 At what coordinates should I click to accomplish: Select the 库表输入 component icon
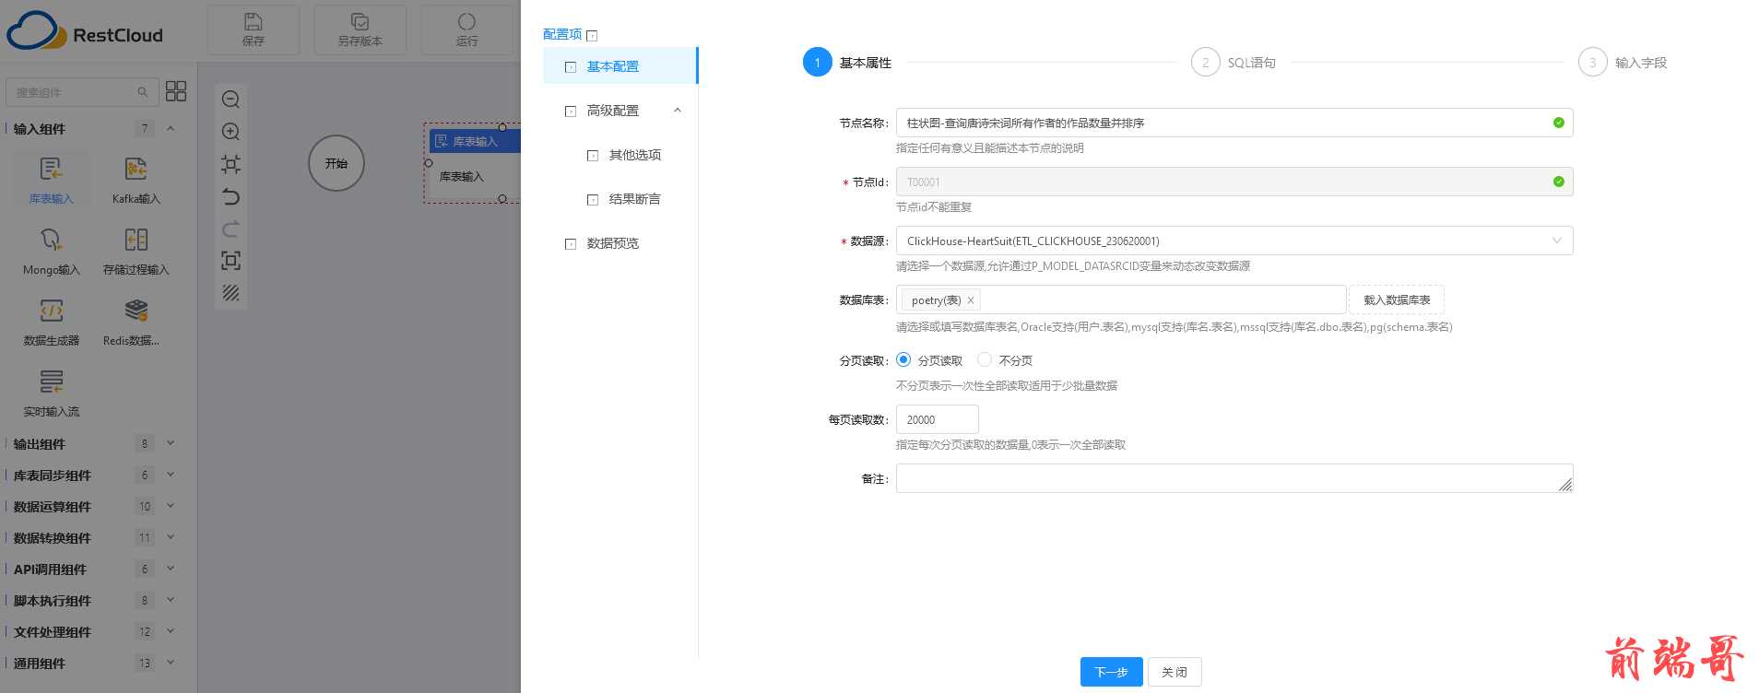(51, 169)
